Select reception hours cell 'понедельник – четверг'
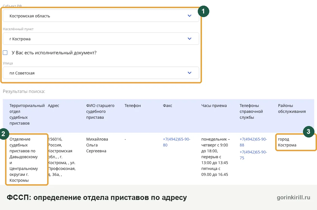The width and height of the screenshot is (317, 210). coord(215,157)
